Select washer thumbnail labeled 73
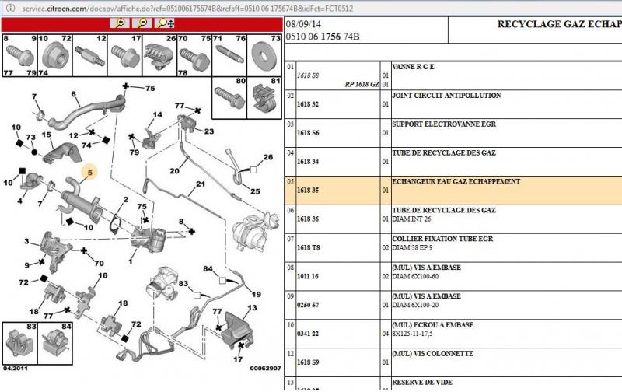Screen dimensions: 622x392 264,55
